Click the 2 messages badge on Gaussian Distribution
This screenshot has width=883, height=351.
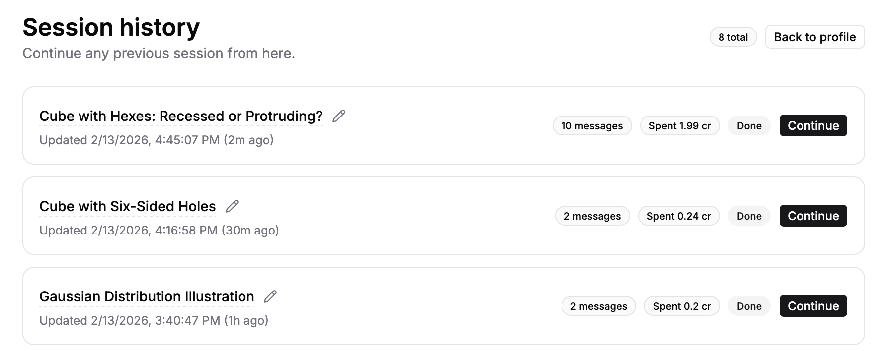tap(598, 306)
